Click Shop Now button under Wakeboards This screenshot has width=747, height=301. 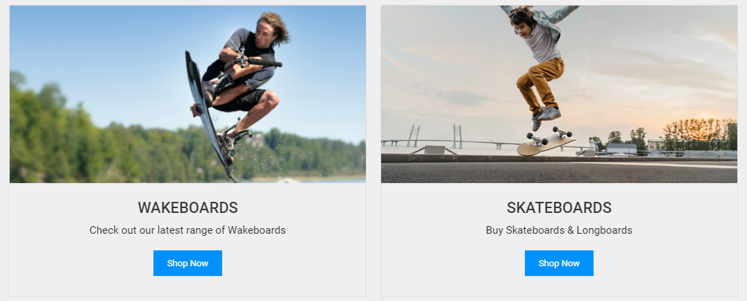tap(187, 263)
